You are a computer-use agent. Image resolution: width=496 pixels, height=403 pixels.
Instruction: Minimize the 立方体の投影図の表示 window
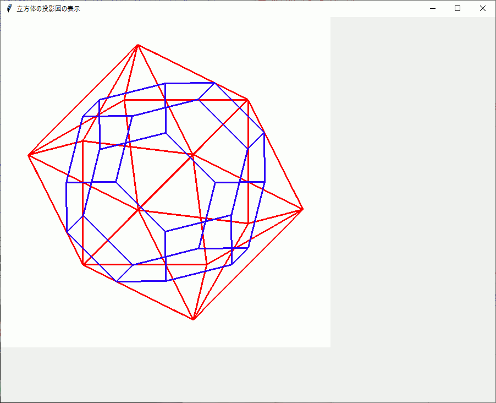coord(433,9)
